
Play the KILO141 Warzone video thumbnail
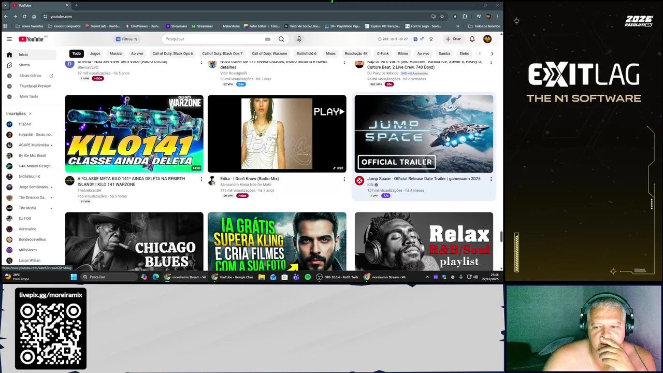click(x=134, y=134)
